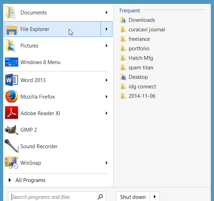
Task: Launch Word 2013 from the menu
Action: (x=58, y=80)
